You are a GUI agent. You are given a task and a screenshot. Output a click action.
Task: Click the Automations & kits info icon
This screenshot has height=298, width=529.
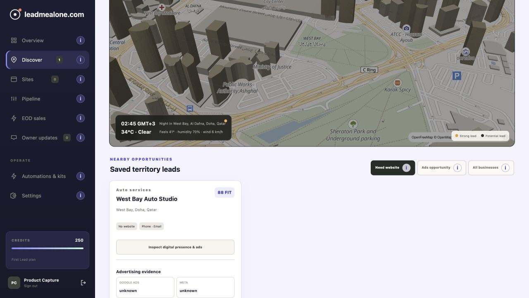[x=81, y=176]
